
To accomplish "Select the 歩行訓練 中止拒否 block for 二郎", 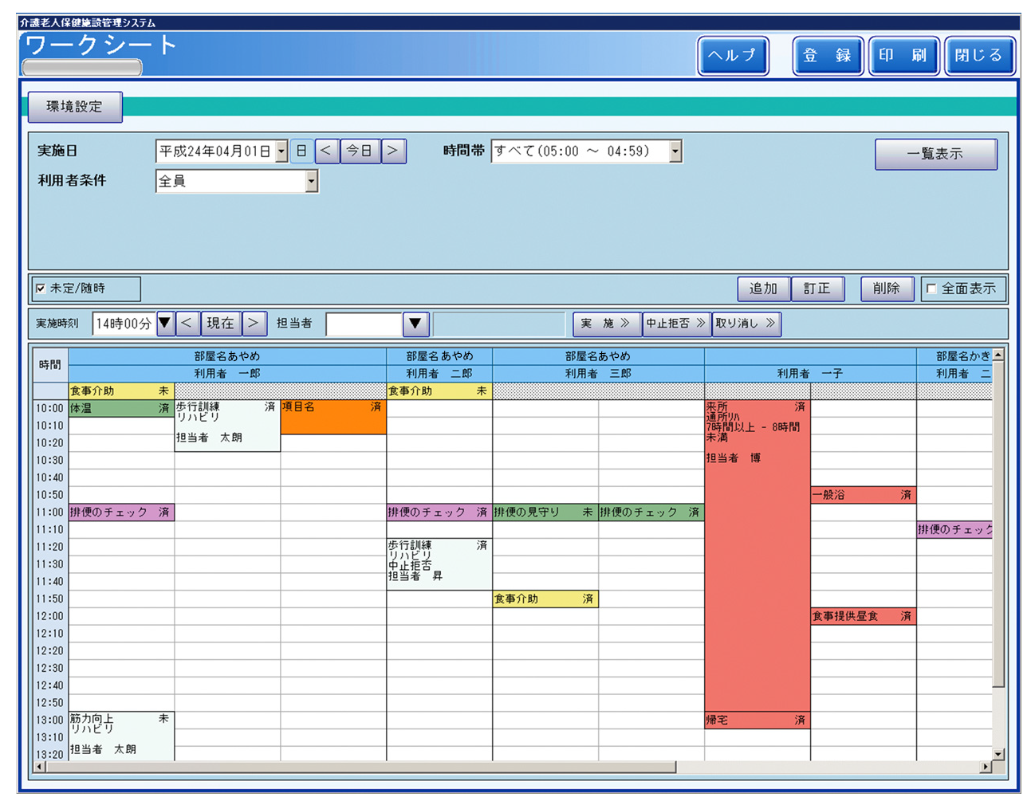I will pyautogui.click(x=439, y=564).
